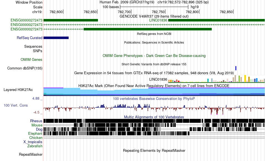
Task: Click the 100 bases scale bar
Action: coord(154,7)
